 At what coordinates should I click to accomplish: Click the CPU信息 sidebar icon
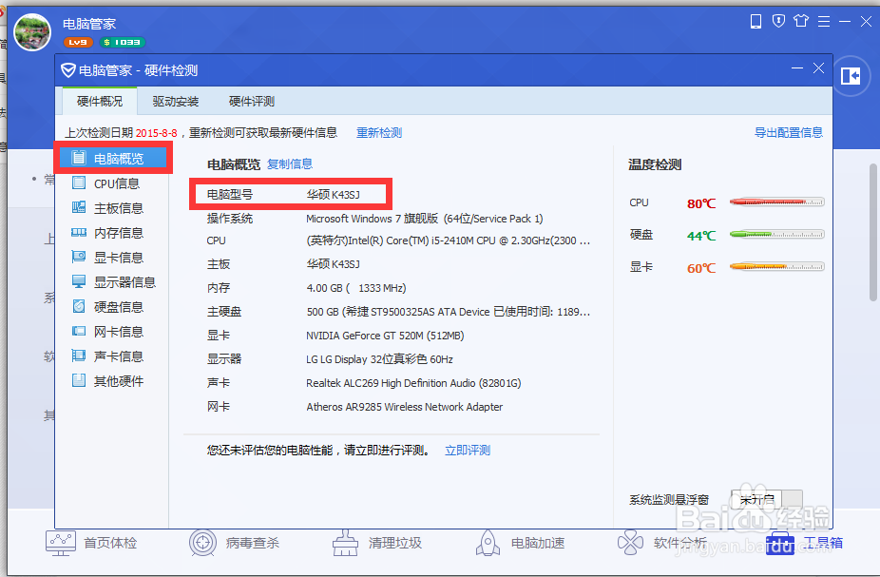(x=79, y=183)
